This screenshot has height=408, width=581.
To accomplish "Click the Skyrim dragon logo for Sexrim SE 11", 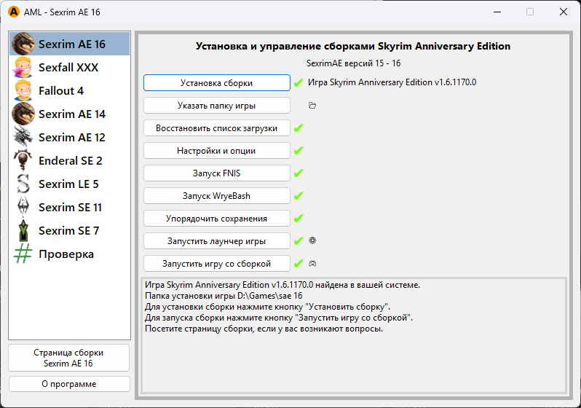I will pyautogui.click(x=24, y=208).
